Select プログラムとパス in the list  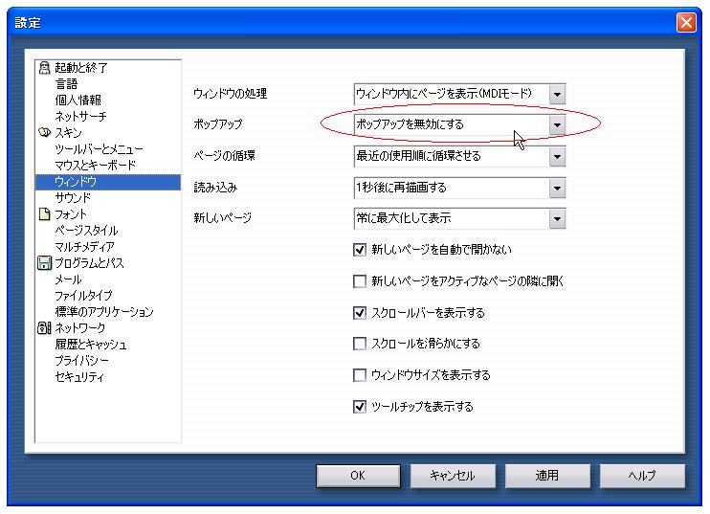coord(89,263)
